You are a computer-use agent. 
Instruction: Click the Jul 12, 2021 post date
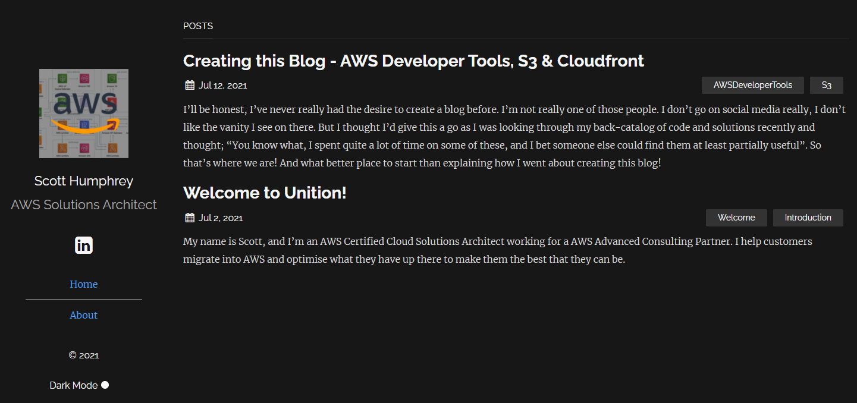[x=223, y=85]
